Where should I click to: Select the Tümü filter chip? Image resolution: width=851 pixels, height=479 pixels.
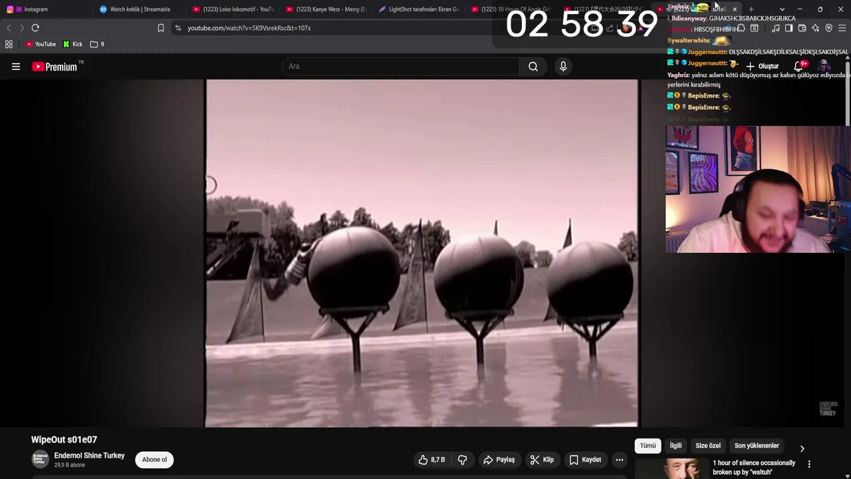coord(648,446)
